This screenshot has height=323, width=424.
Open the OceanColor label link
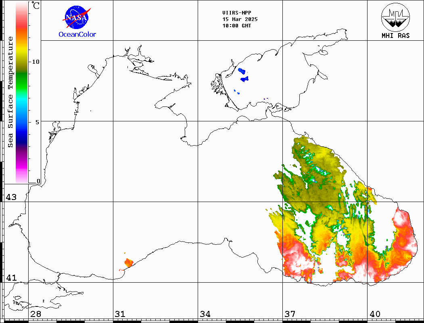point(77,34)
